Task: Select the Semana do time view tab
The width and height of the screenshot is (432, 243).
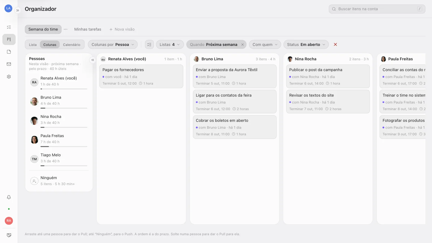Action: click(43, 29)
